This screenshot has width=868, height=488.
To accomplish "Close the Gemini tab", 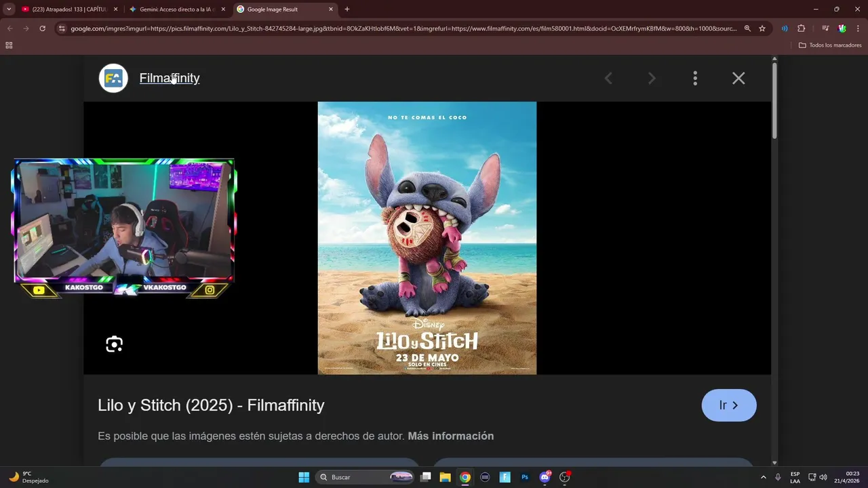I will 223,9.
